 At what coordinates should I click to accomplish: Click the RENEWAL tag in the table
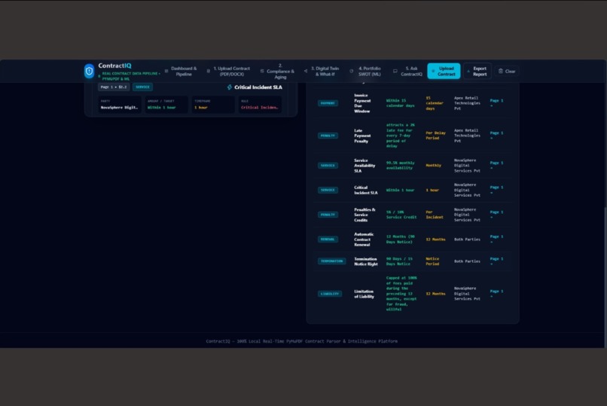tap(328, 240)
